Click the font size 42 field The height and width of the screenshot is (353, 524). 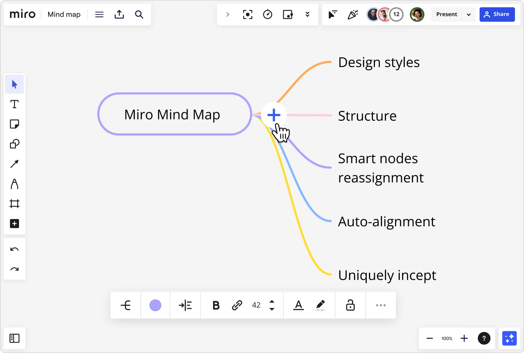(256, 305)
